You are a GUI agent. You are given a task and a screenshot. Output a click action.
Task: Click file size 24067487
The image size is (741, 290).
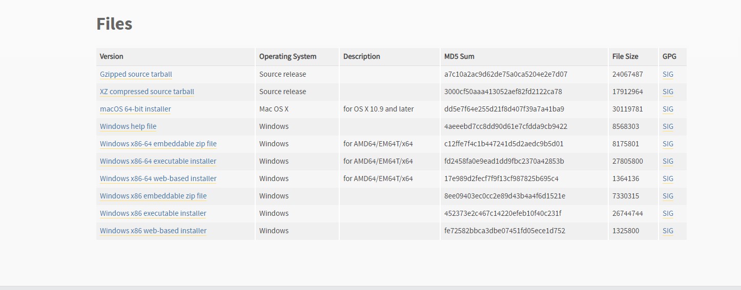[x=628, y=74]
